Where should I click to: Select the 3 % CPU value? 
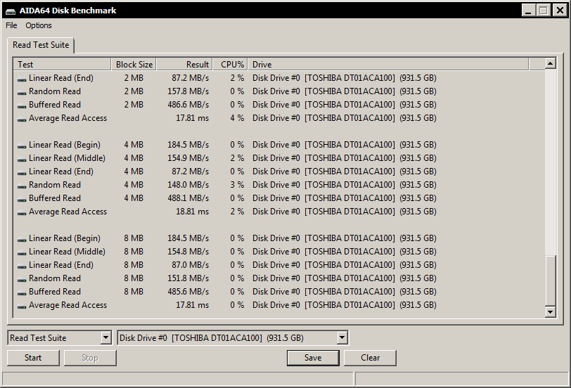click(237, 185)
